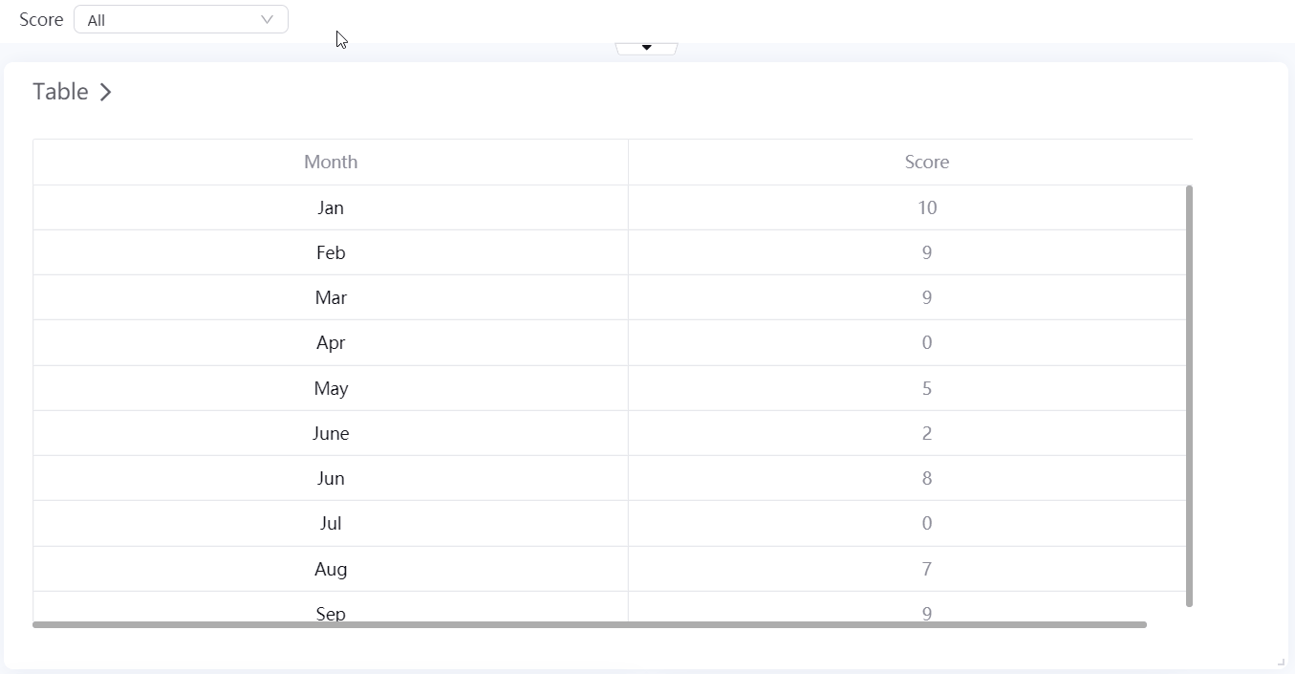The height and width of the screenshot is (674, 1295).
Task: Click the arrow icon next to Table title
Action: [x=106, y=92]
